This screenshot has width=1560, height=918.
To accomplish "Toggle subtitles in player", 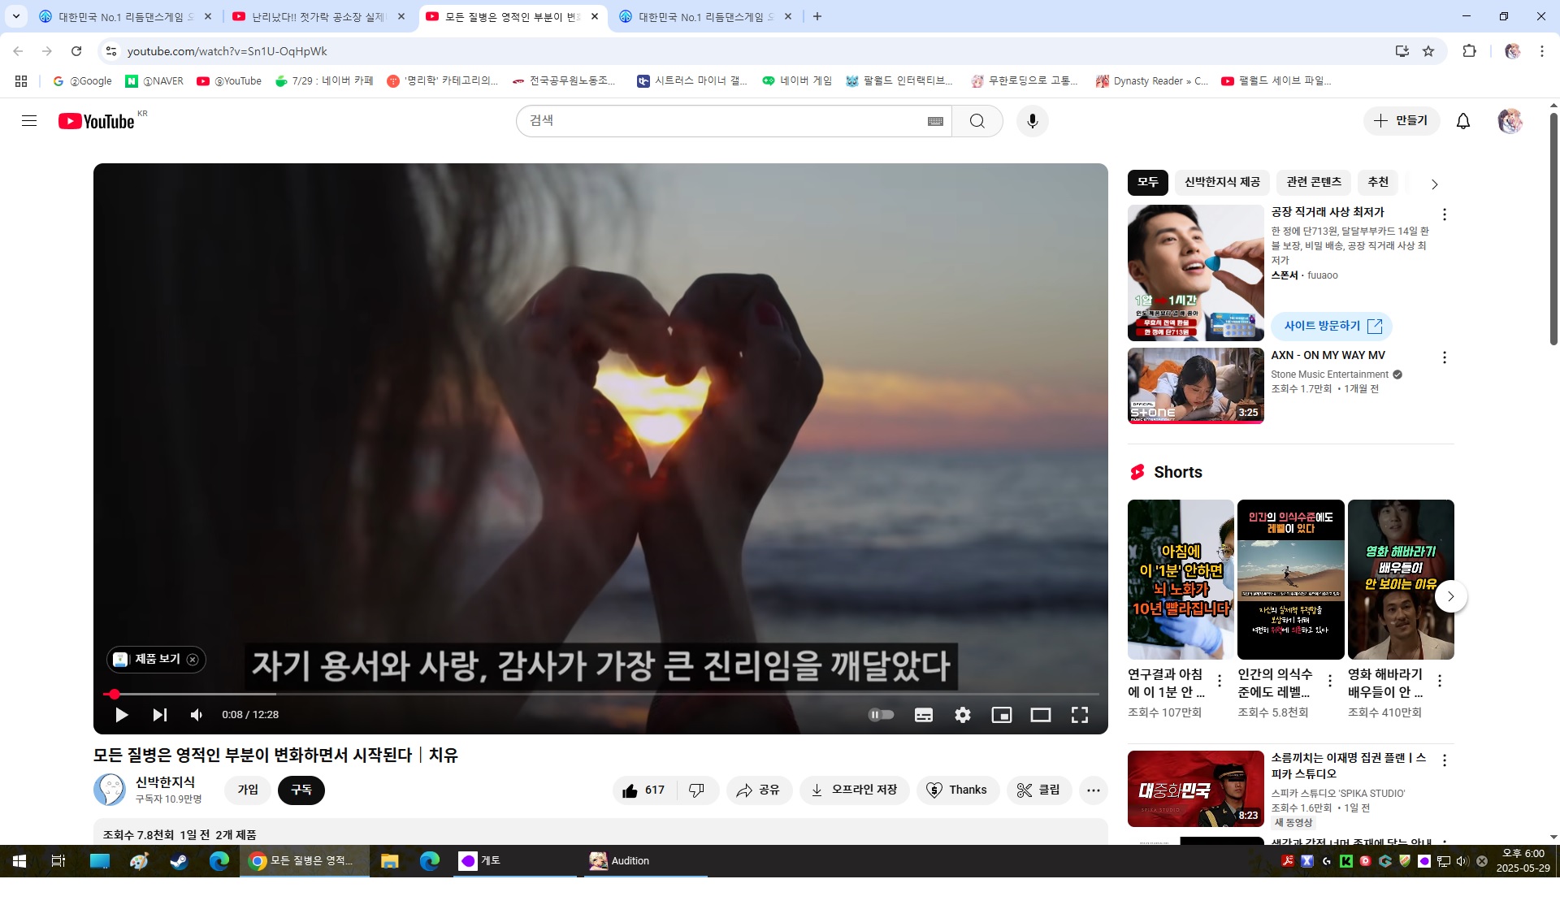I will tap(924, 715).
